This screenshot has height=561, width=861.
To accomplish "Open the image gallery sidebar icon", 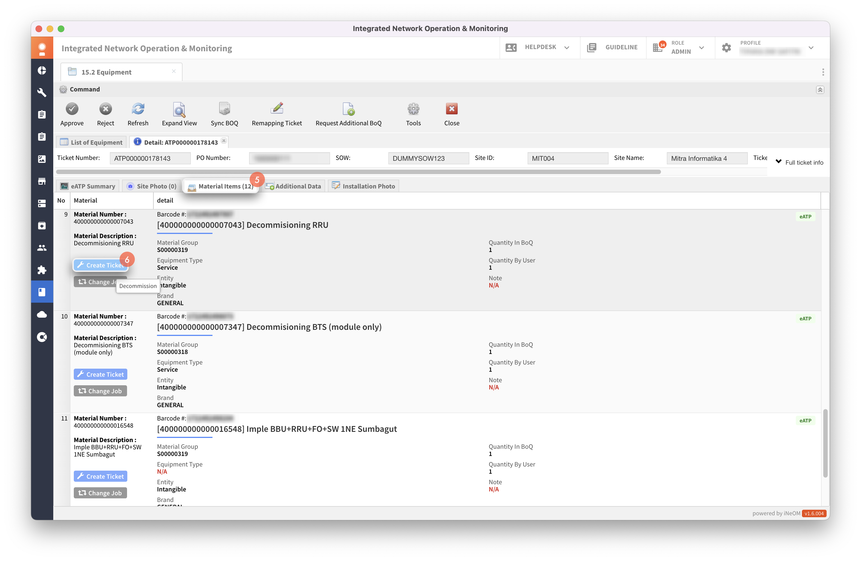I will point(42,159).
